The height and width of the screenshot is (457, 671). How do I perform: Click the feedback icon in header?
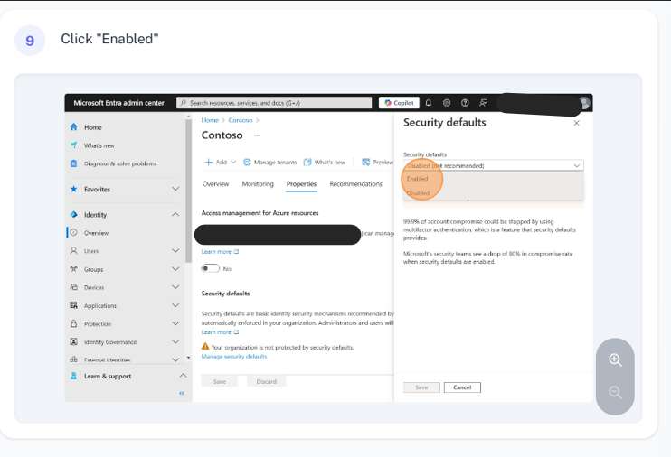[x=484, y=103]
